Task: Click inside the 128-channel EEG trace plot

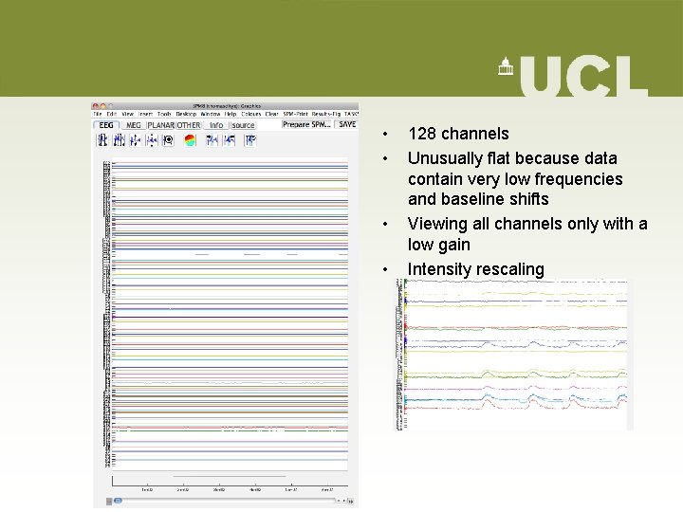Action: point(230,314)
